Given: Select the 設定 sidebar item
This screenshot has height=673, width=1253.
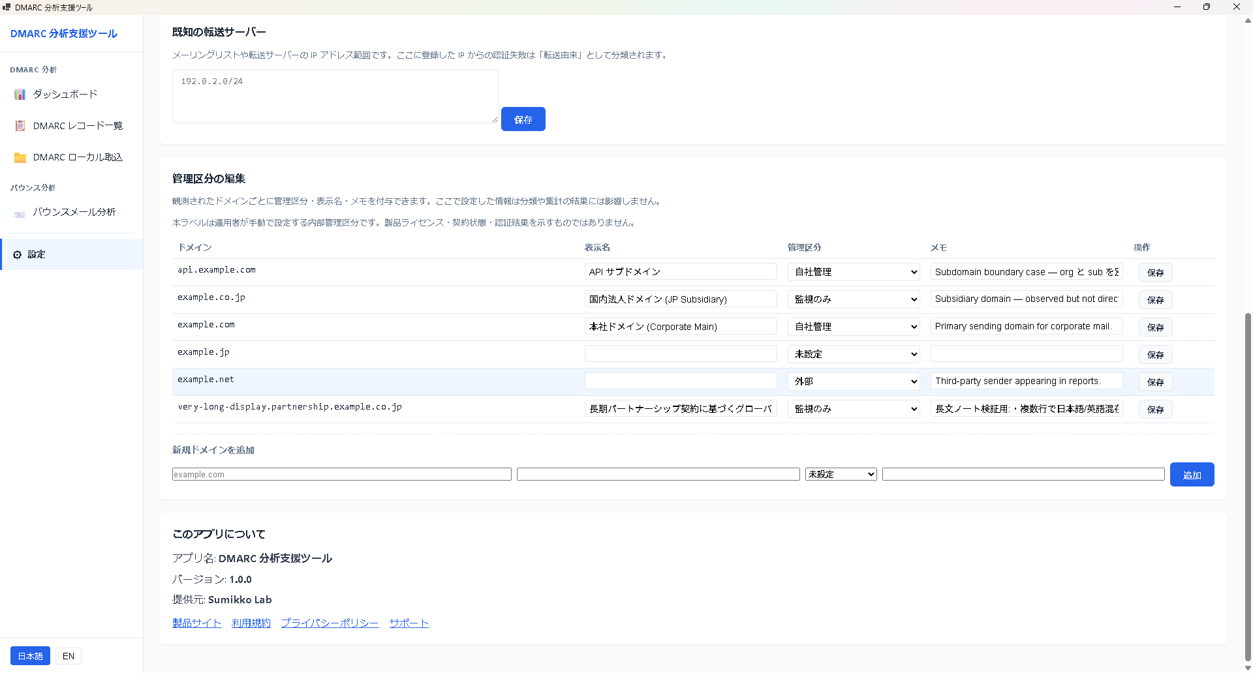Looking at the screenshot, I should [72, 254].
